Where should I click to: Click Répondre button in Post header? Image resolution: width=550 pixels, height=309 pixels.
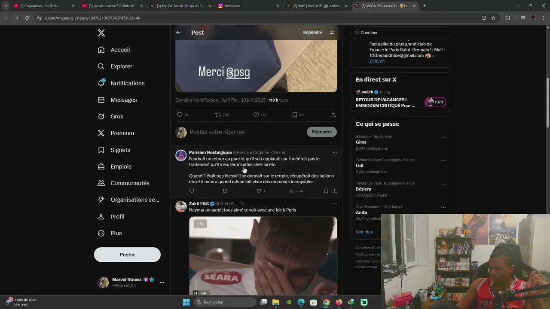tap(312, 33)
